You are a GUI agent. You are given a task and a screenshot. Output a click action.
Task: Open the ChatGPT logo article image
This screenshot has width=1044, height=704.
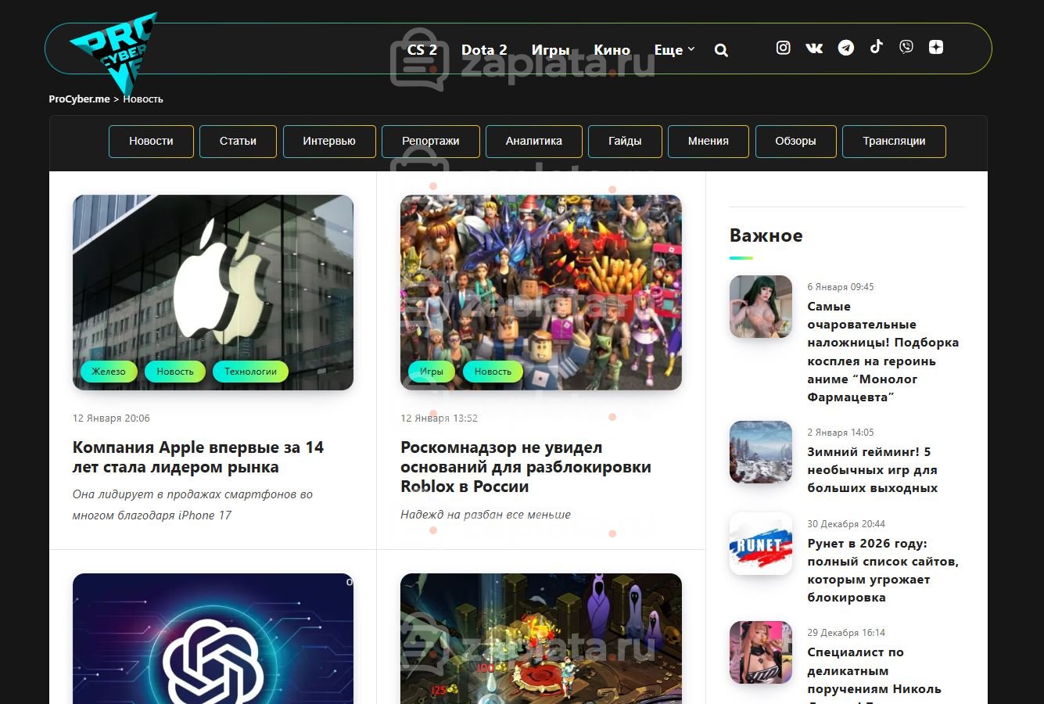213,638
